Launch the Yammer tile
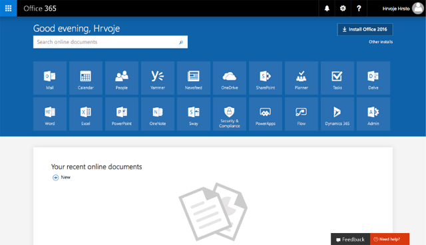The height and width of the screenshot is (245, 426). pyautogui.click(x=158, y=78)
